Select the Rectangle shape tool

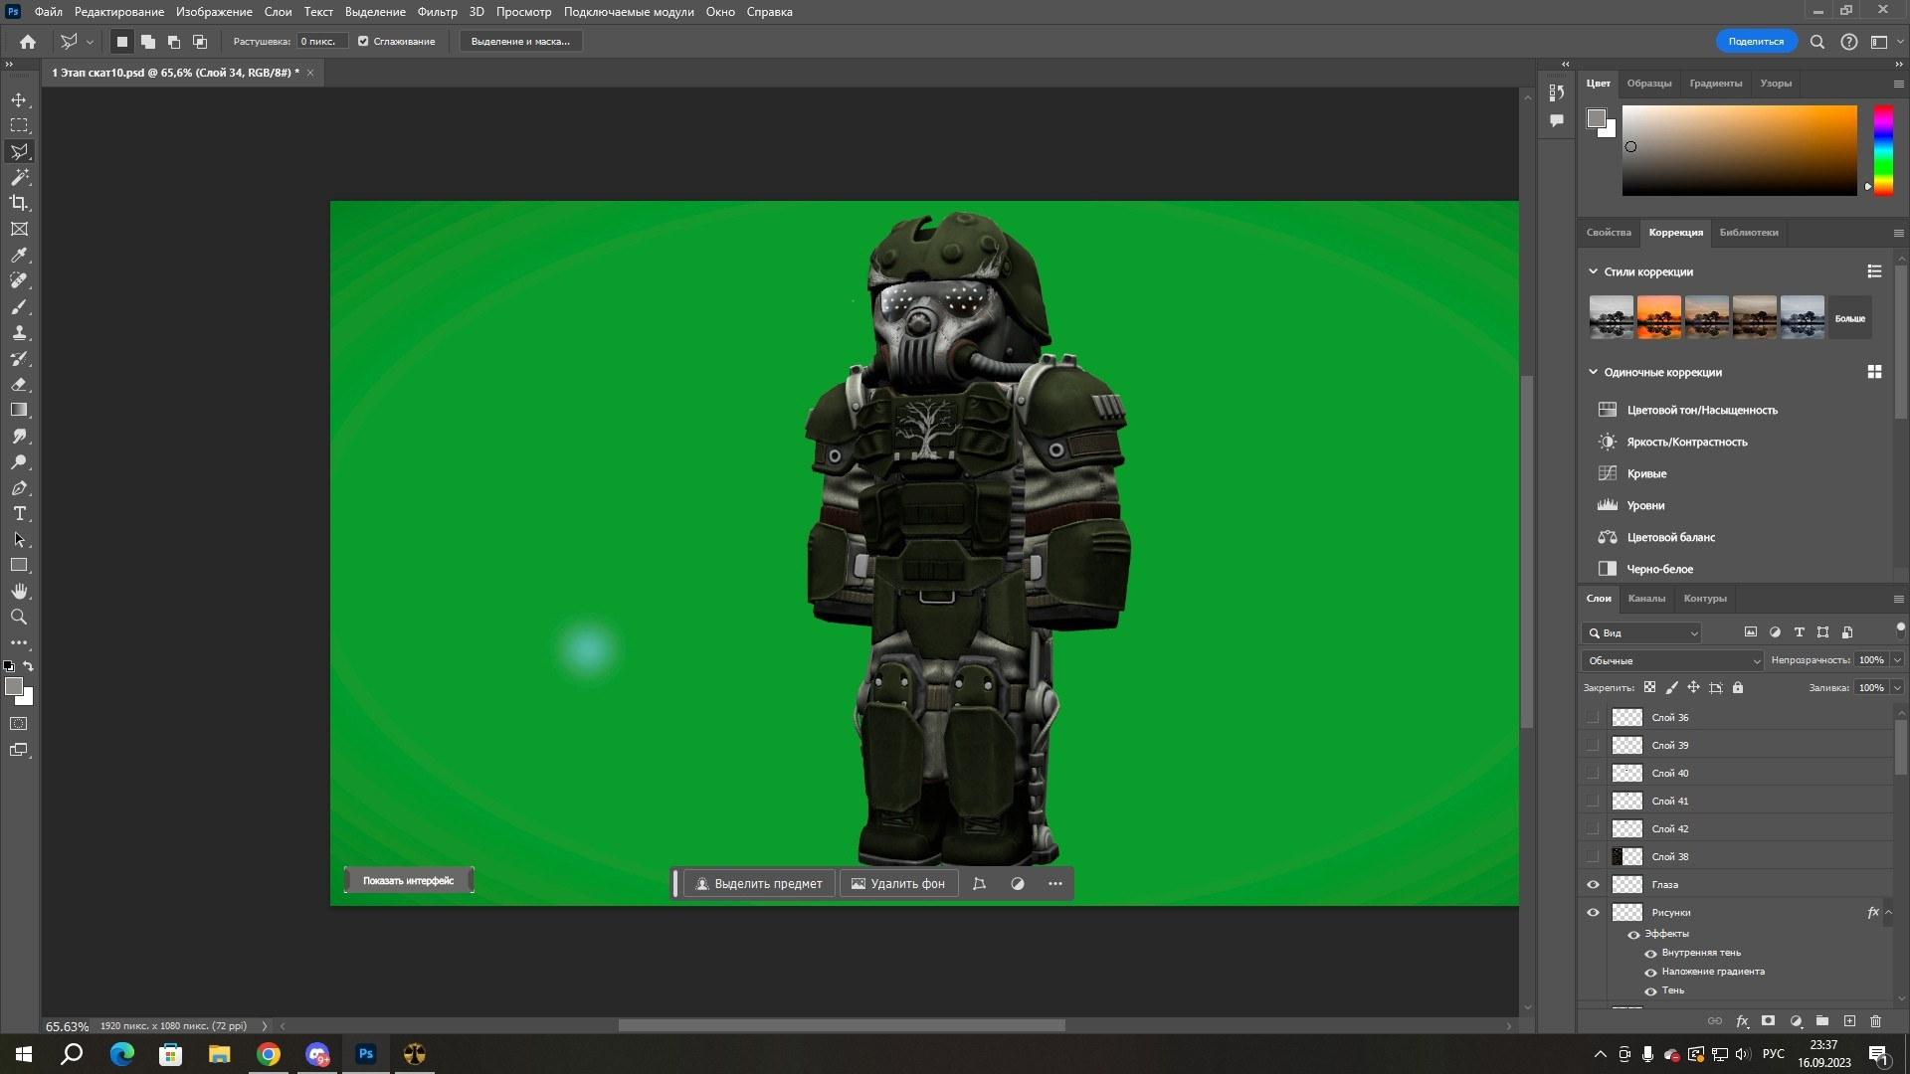(19, 565)
